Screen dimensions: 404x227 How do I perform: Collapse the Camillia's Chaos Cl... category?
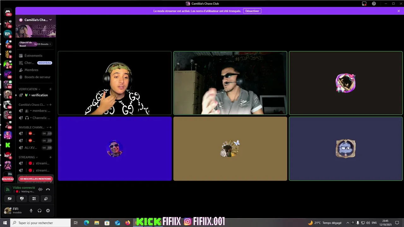click(34, 105)
